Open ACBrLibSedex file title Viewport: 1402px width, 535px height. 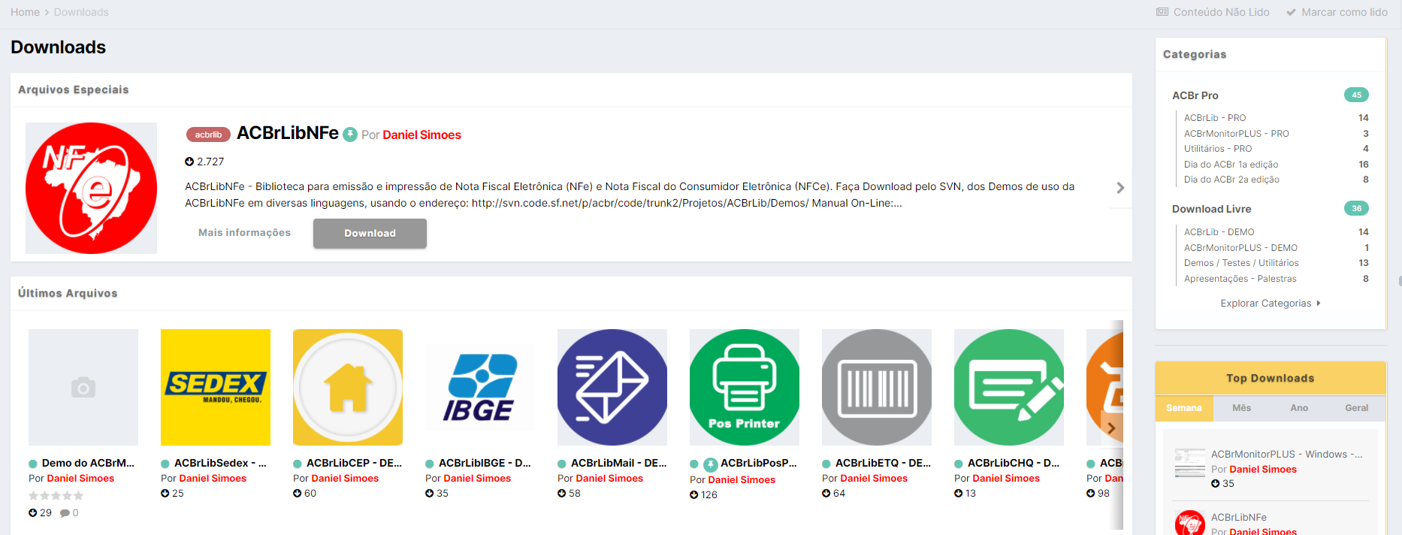click(220, 463)
